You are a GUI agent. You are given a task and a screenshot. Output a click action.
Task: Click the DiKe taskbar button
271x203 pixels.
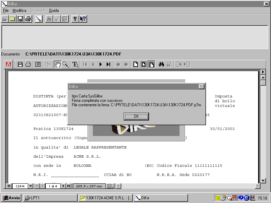click(x=161, y=198)
